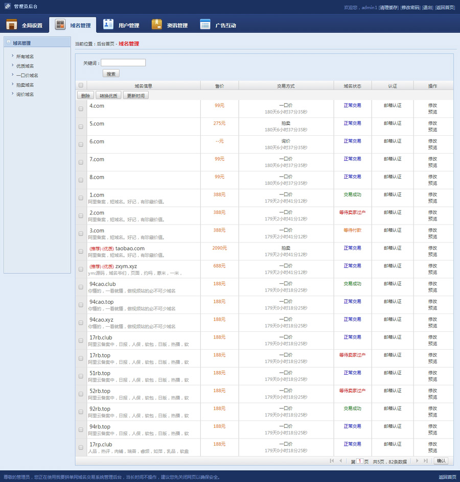Collapse the 域名管理 sidebar section
This screenshot has width=460, height=482.
[9, 43]
